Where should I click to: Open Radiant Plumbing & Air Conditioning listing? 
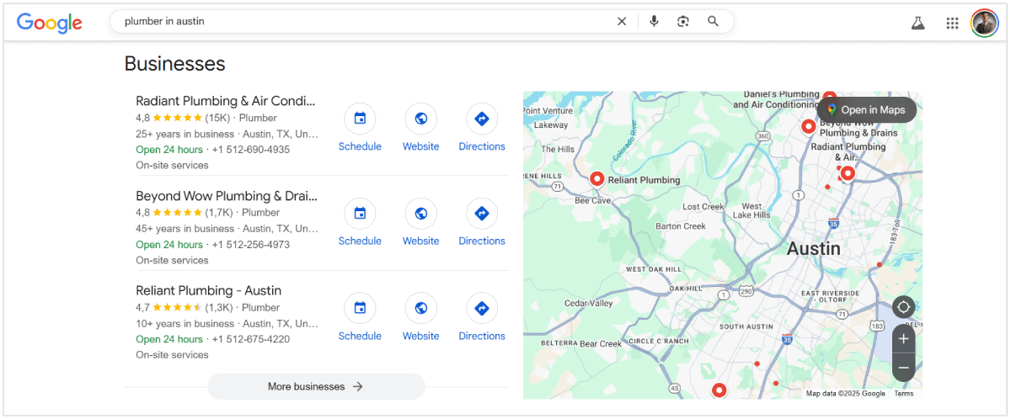(226, 101)
